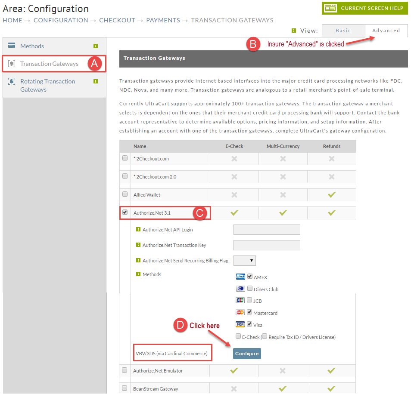This screenshot has height=394, width=411.
Task: Click the green info icon next to Methods sidebar item
Action: point(96,46)
